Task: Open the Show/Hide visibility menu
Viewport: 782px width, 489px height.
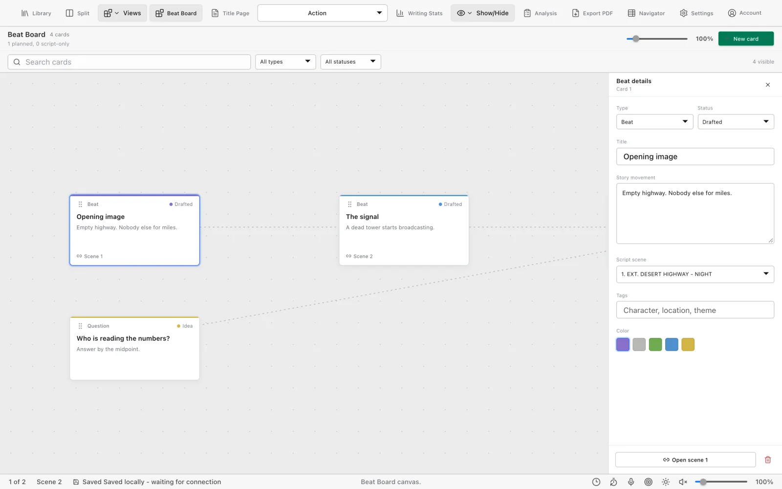Action: pos(483,13)
